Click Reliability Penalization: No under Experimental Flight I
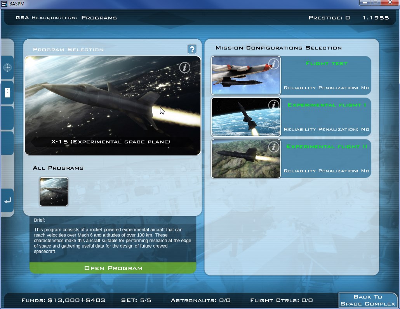 (327, 129)
